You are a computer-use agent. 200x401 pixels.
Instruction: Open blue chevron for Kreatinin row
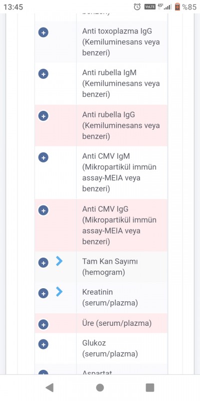pos(59,292)
